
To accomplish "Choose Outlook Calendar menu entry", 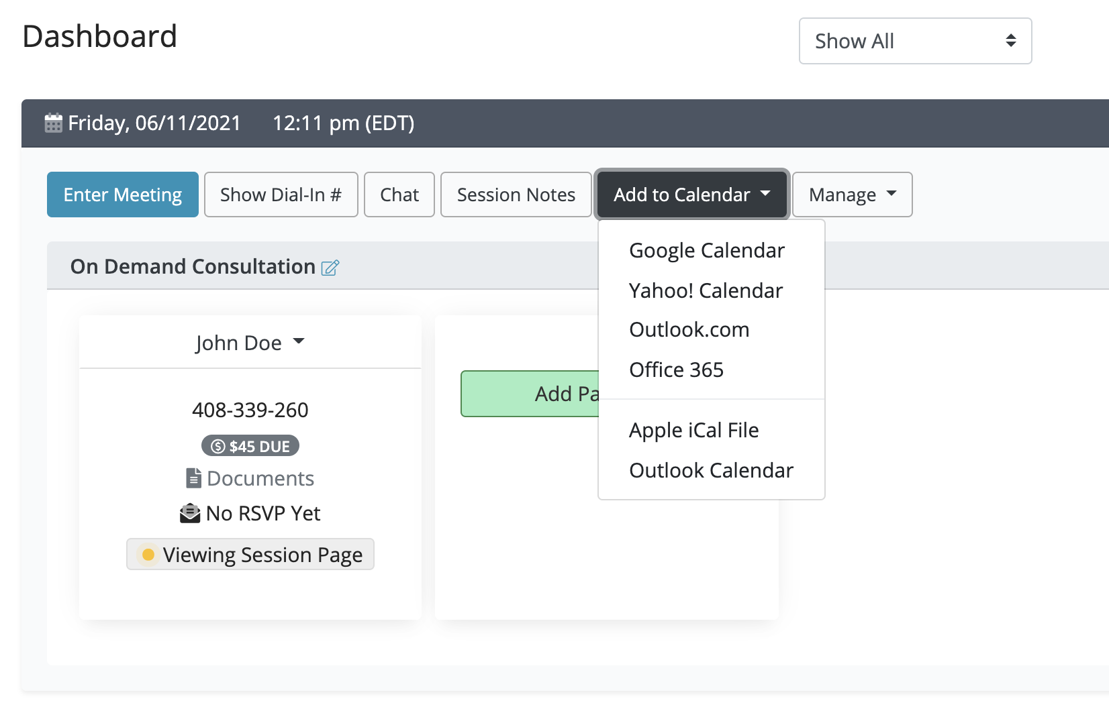I will click(711, 470).
